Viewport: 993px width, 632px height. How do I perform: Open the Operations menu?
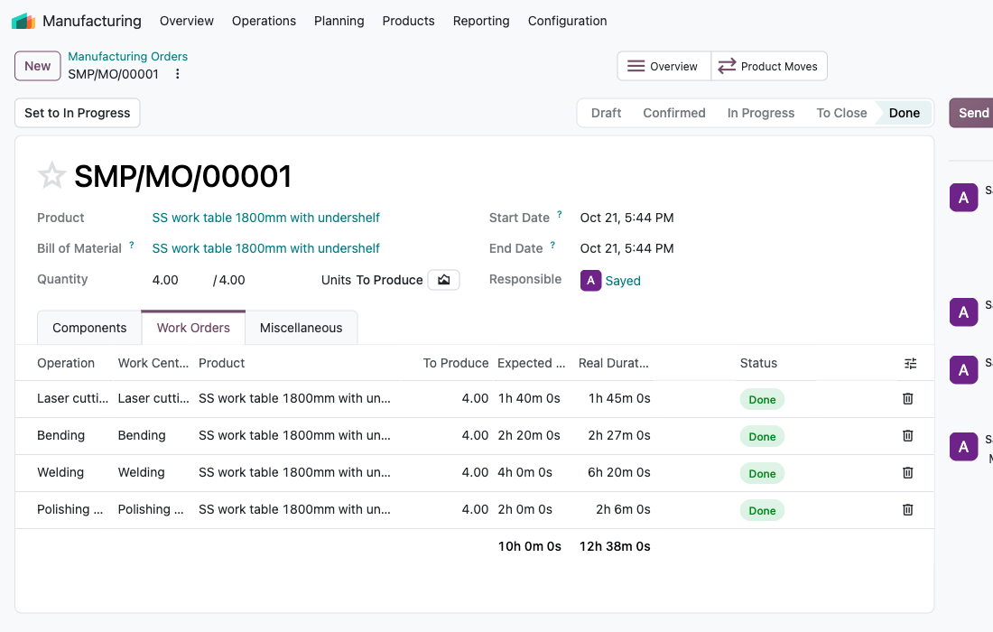coord(264,21)
